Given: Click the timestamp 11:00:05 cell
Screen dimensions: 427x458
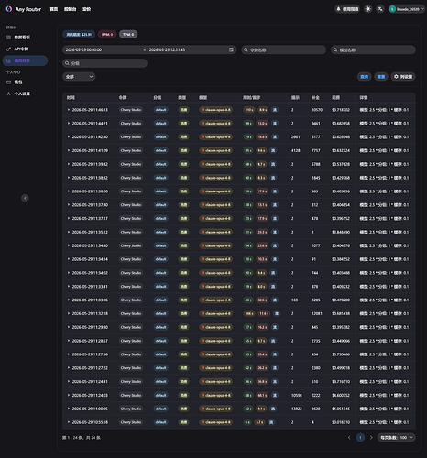Looking at the screenshot, I should coord(90,409).
